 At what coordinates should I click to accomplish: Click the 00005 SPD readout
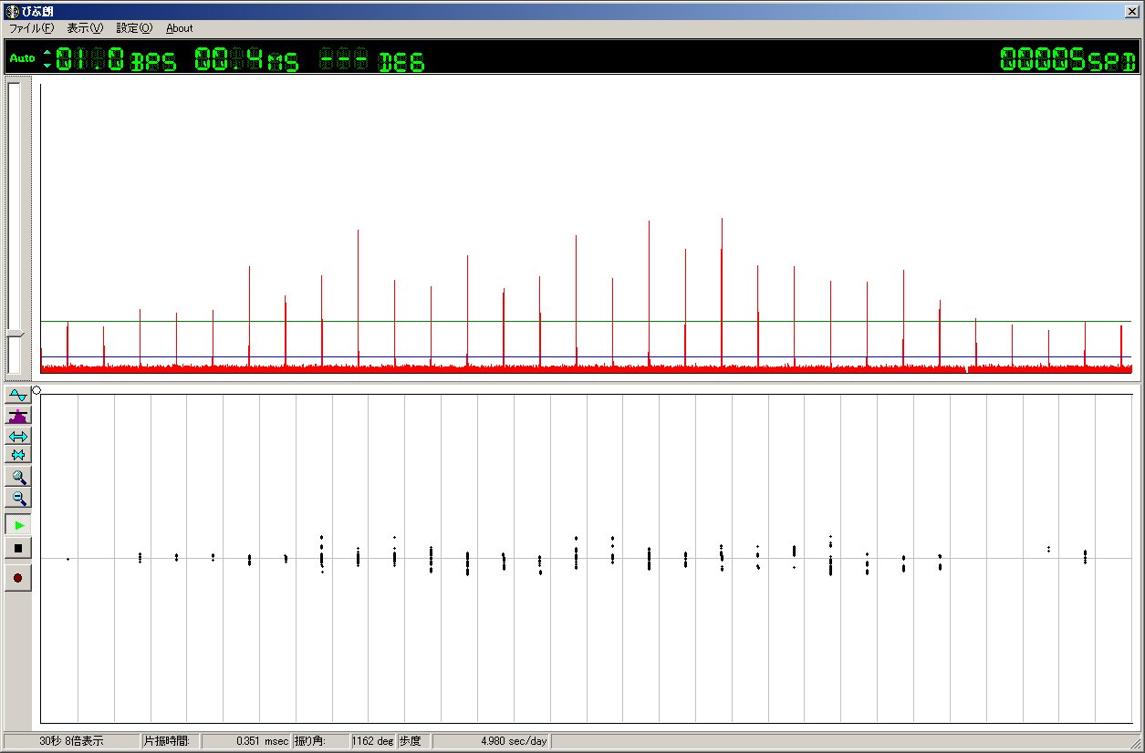point(1067,59)
